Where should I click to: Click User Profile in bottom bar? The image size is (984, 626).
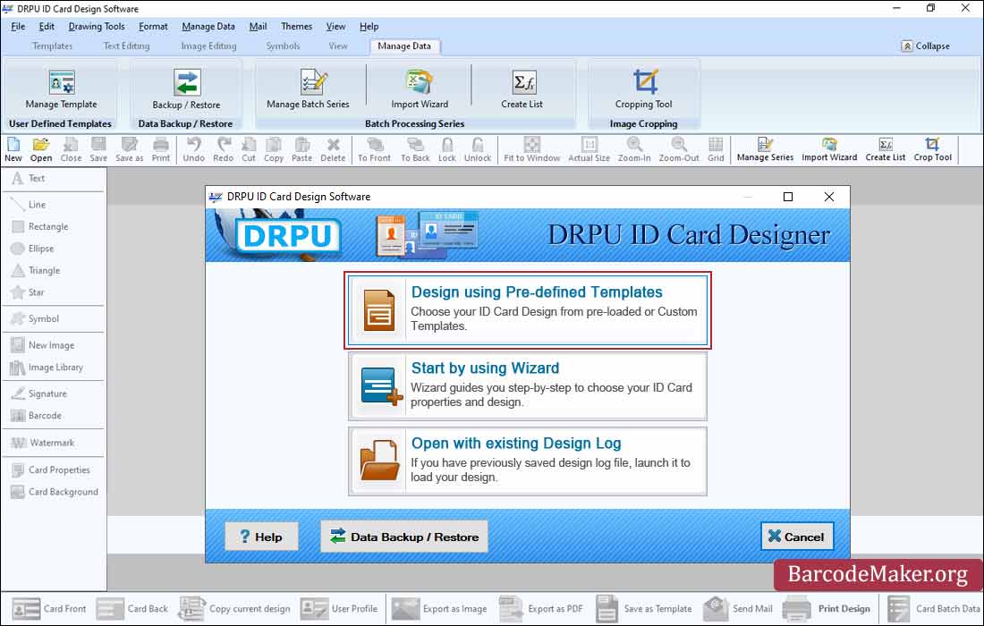click(x=339, y=608)
